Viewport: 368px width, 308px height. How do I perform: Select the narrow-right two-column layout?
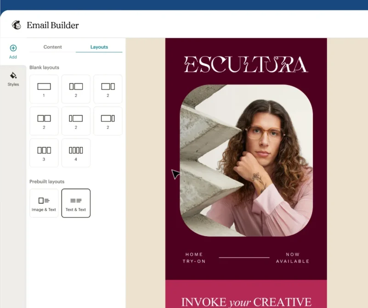[x=108, y=121]
